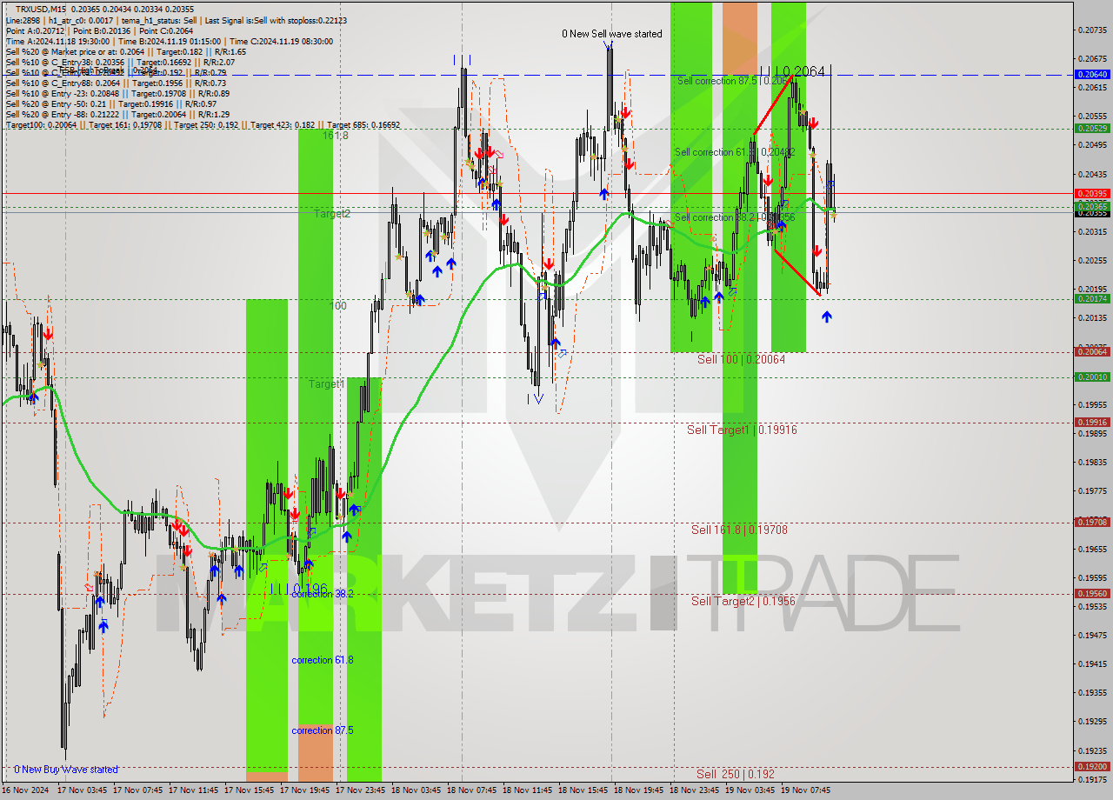Select the 'Sell Target1 | 0.19916' label
1113x800 pixels.
click(742, 430)
